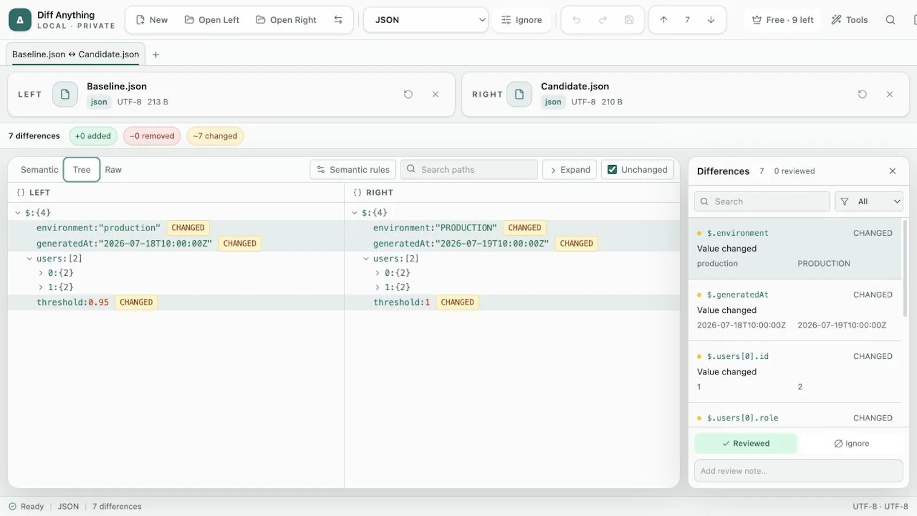Viewport: 917px width, 516px height.
Task: Expand right users item 0:{2}
Action: (x=378, y=273)
